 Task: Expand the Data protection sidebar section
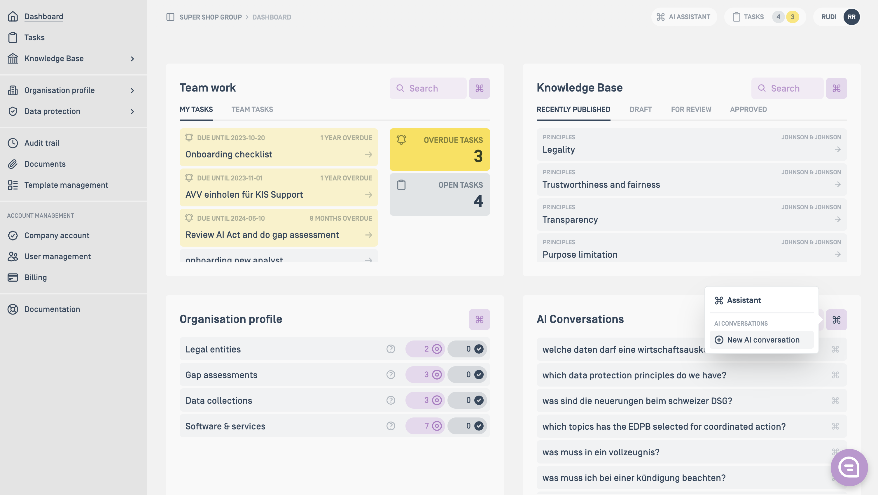tap(132, 112)
